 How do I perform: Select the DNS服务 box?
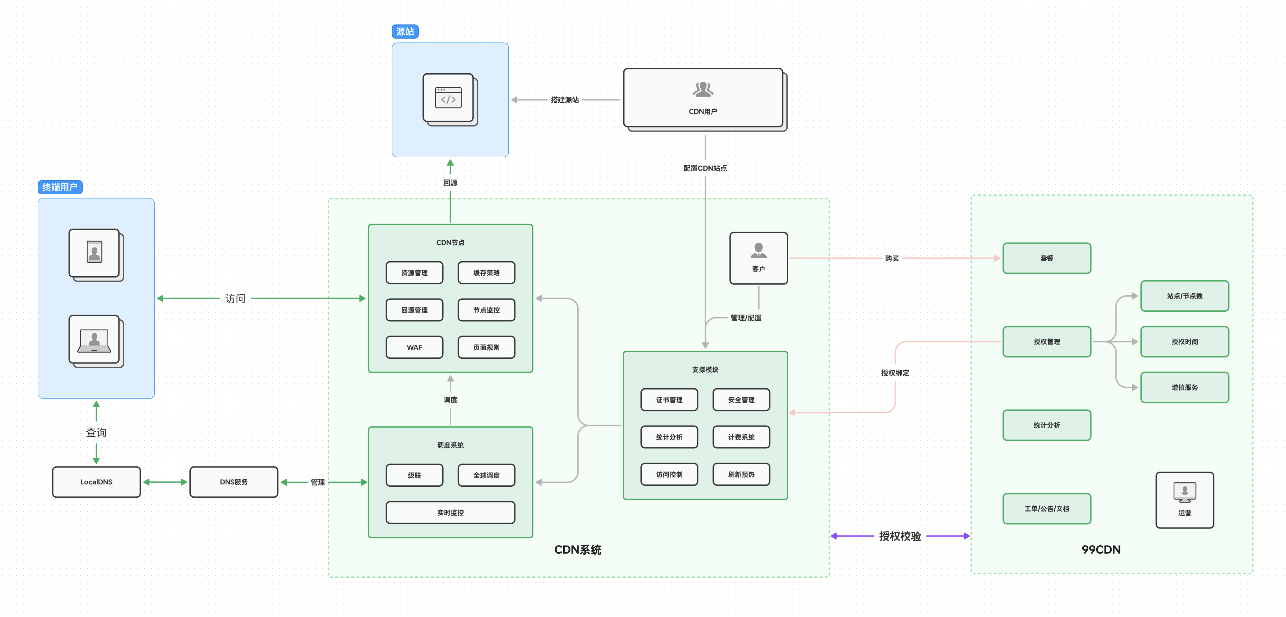[234, 482]
